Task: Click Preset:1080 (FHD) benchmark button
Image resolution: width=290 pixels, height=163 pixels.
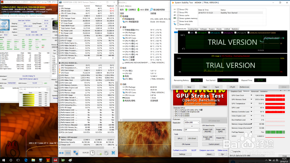Action: 208,138
